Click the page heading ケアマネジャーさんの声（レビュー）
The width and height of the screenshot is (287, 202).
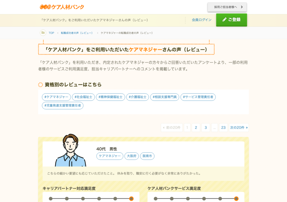click(126, 49)
